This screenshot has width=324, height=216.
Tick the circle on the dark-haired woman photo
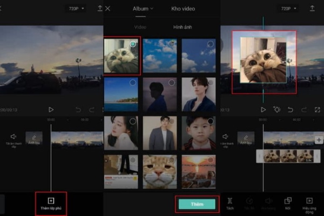point(133,122)
